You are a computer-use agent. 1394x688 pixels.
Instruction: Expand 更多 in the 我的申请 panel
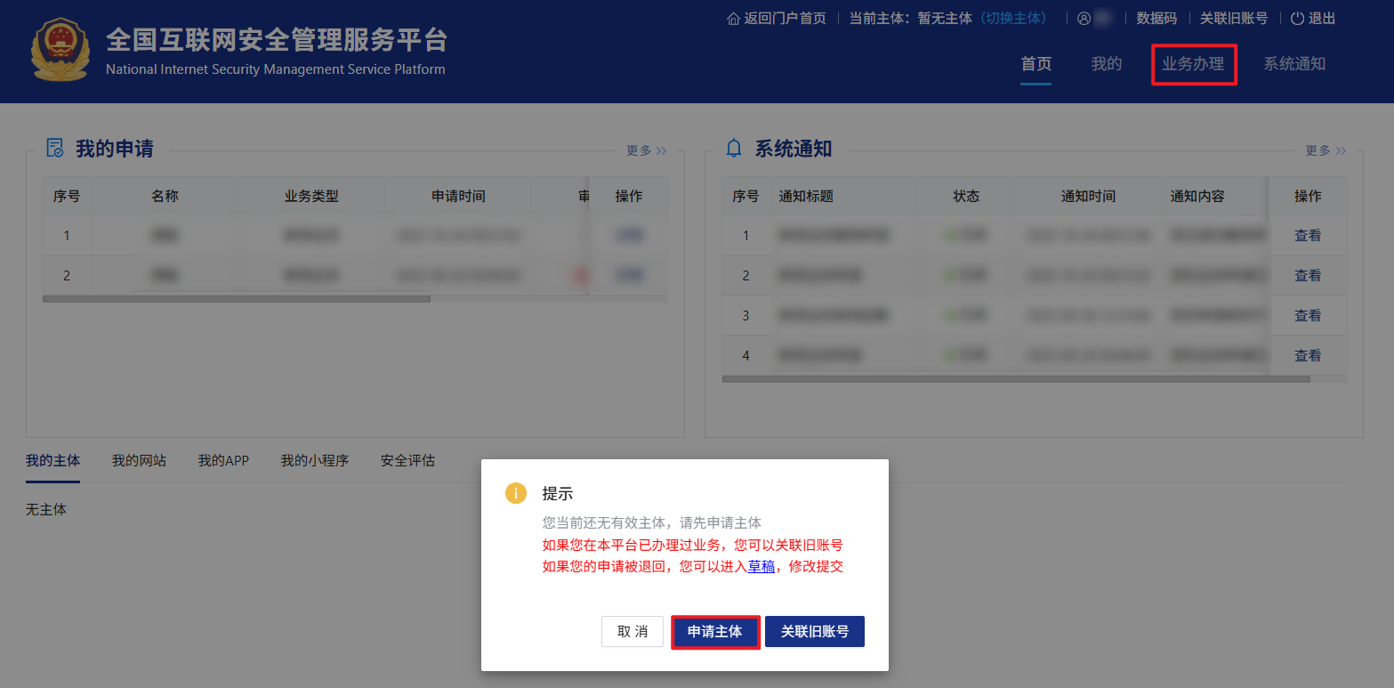point(646,150)
